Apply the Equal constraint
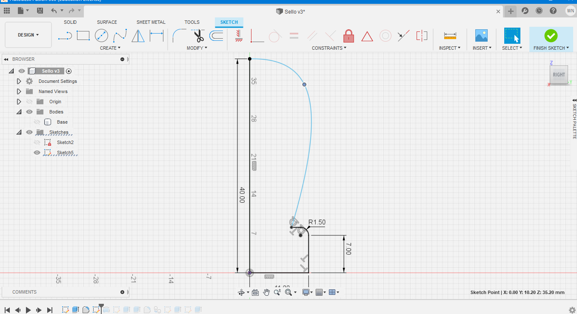 [294, 36]
